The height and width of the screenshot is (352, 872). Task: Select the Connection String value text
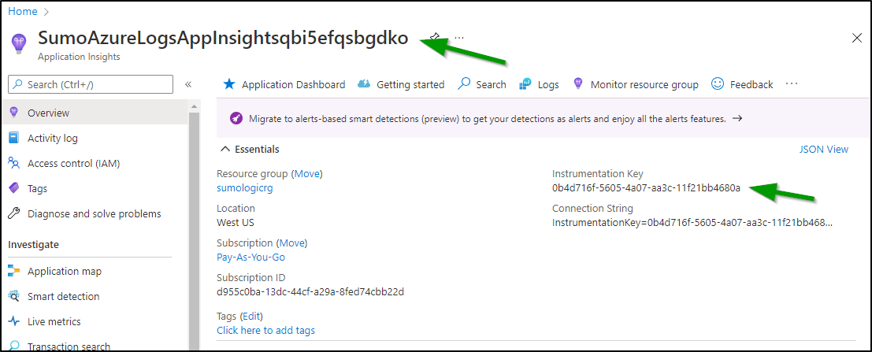pos(692,222)
